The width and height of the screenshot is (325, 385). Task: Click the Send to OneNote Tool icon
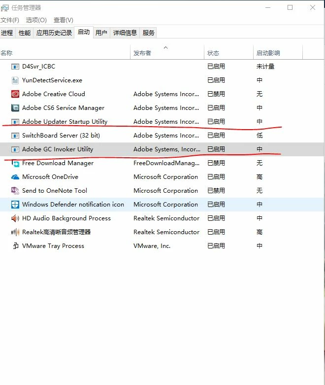15,191
